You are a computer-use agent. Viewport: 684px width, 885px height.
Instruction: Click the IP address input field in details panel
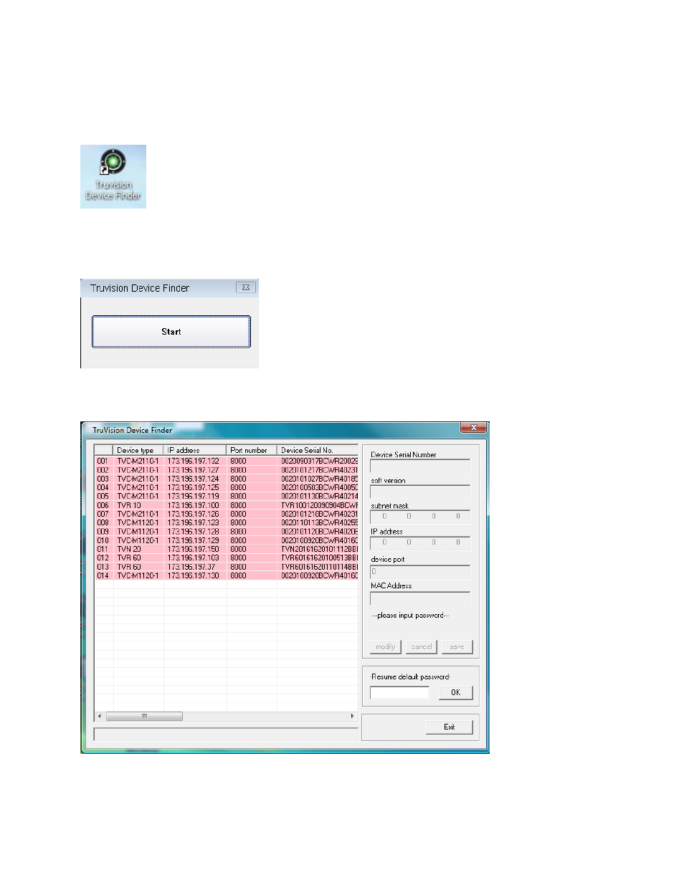coord(420,542)
